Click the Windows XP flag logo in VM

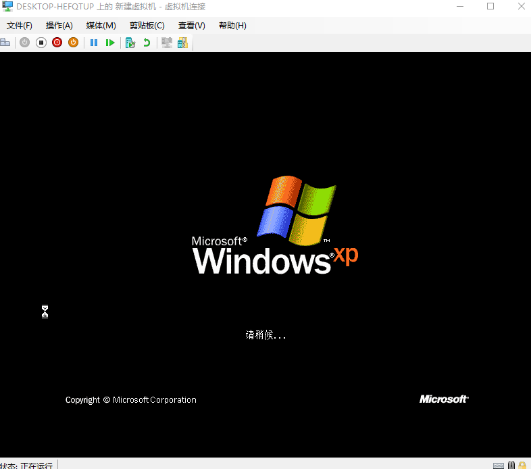click(x=297, y=210)
